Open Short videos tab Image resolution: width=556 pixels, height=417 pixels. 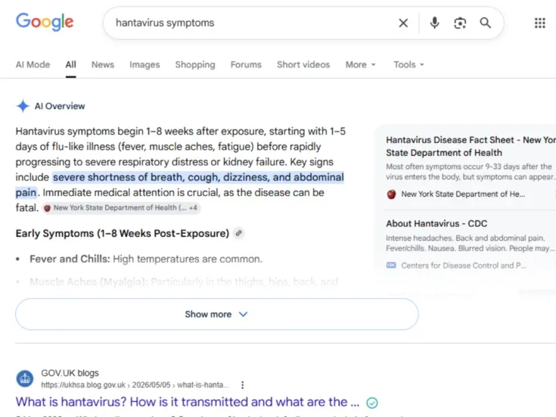pos(303,64)
